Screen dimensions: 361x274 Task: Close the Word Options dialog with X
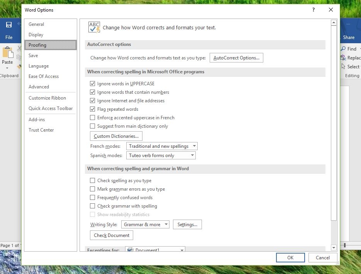point(331,10)
